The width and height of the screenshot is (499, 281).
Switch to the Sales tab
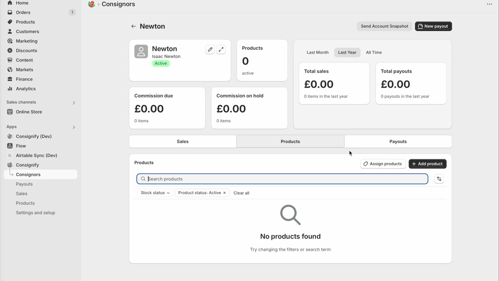[182, 142]
